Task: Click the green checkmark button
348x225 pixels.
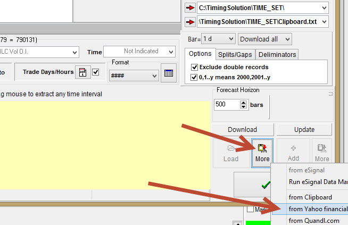Action: (266, 185)
